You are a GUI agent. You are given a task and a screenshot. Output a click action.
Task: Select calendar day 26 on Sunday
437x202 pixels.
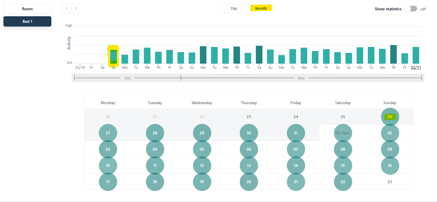pos(390,117)
